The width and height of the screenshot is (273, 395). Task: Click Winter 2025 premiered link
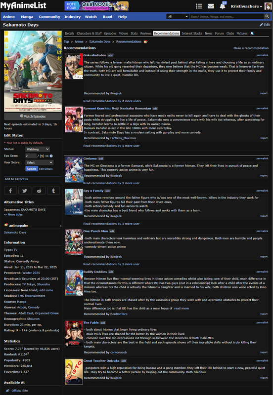point(31,273)
